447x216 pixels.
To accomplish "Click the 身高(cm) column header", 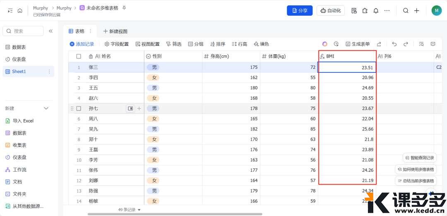I will coord(231,56).
